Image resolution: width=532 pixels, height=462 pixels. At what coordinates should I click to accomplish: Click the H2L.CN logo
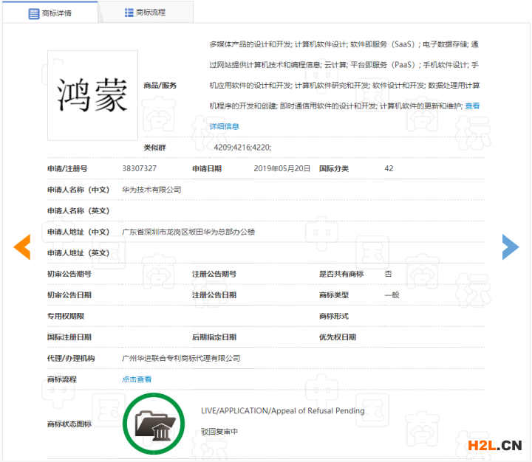point(494,445)
